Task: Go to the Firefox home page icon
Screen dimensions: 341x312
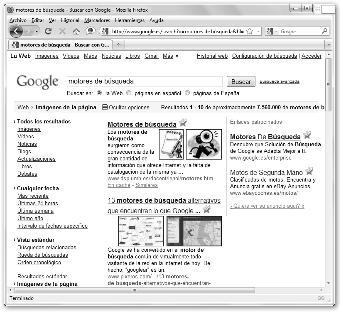Action: coord(76,31)
